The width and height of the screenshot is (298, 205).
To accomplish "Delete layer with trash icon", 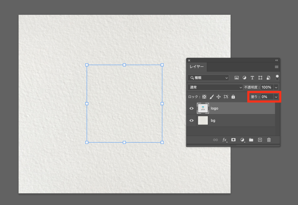I will tap(269, 140).
